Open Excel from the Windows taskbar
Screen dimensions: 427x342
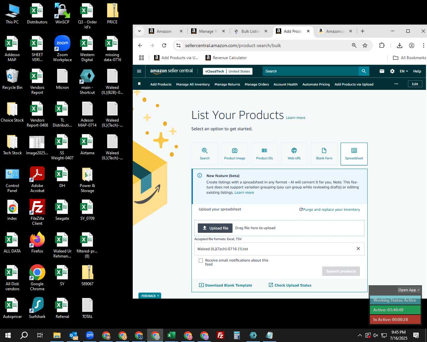tap(171, 335)
